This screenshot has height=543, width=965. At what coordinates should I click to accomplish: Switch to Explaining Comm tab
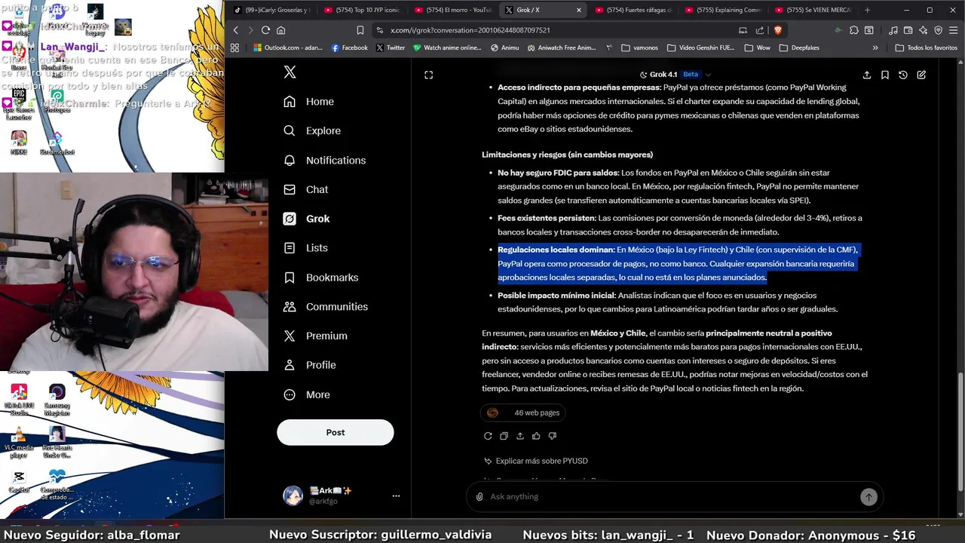(722, 10)
